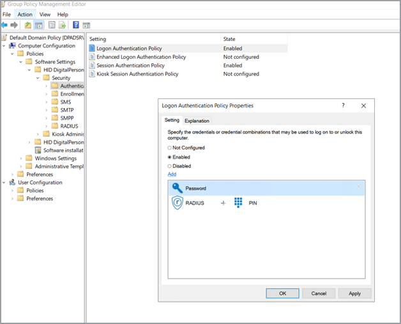Collapse the Computer Configuration tree node

4,46
